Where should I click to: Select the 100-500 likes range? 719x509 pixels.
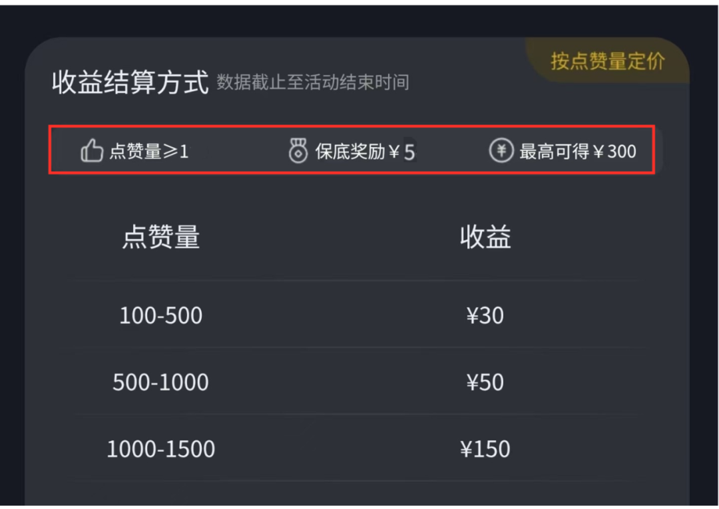[160, 315]
